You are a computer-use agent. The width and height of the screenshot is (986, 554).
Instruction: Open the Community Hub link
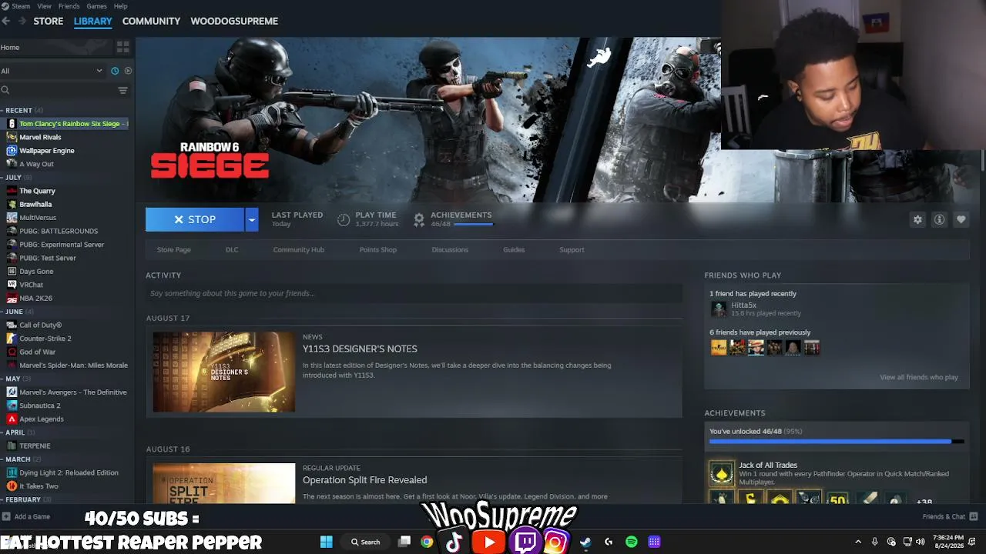click(299, 249)
